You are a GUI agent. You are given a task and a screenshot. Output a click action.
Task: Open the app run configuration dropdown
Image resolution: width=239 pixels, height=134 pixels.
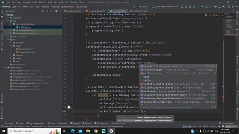pos(143,7)
